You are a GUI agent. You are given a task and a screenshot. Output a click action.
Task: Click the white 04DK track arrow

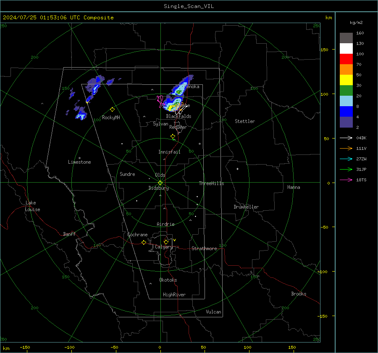346,138
